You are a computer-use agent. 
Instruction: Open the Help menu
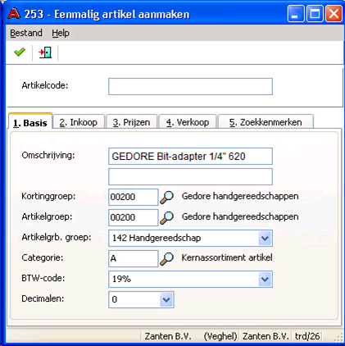[x=61, y=33]
